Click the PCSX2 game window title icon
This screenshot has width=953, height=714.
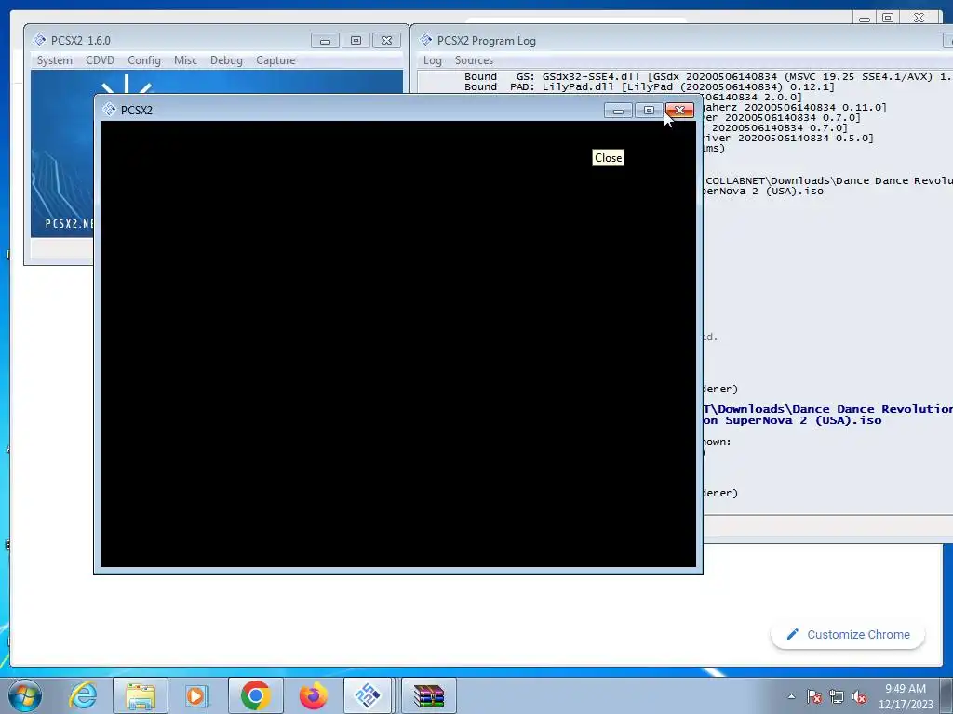(109, 110)
